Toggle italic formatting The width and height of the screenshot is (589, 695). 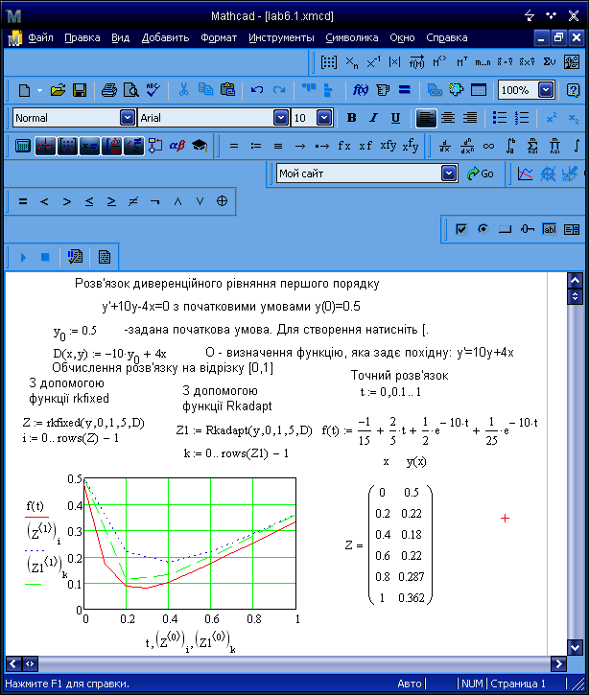click(x=373, y=118)
